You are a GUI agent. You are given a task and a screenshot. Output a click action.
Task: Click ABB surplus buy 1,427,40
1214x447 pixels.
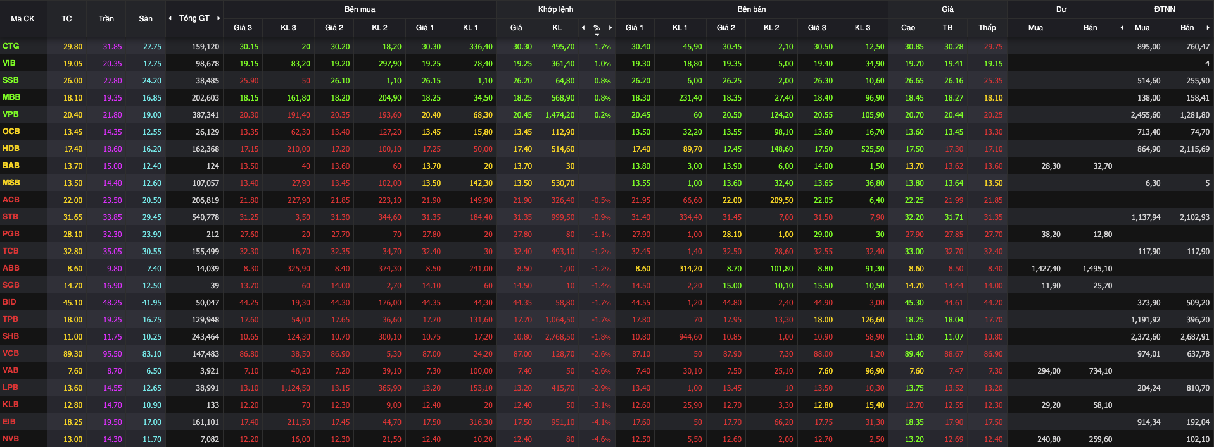click(x=1046, y=269)
